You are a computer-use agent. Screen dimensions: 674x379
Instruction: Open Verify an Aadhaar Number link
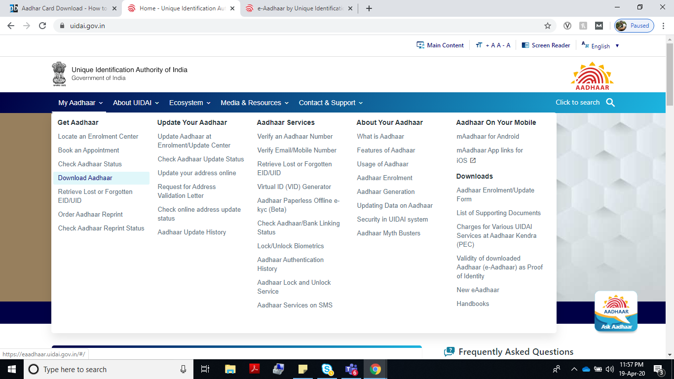[295, 136]
